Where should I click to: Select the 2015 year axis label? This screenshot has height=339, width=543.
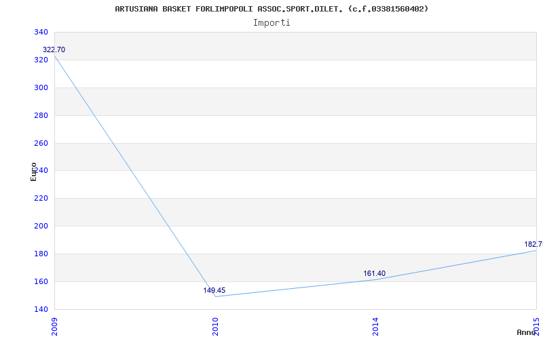537,326
